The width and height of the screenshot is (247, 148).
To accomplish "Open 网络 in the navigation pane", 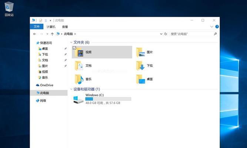I will pyautogui.click(x=43, y=101).
